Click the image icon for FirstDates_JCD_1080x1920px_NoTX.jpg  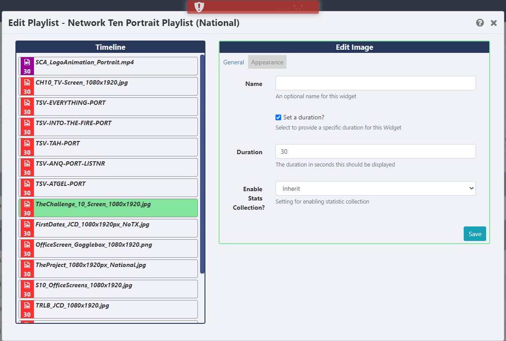coord(27,224)
